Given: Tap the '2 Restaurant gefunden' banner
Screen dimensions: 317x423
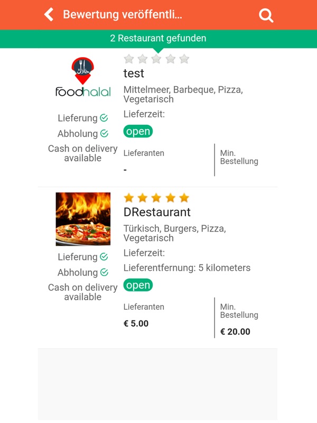Looking at the screenshot, I should [x=158, y=38].
